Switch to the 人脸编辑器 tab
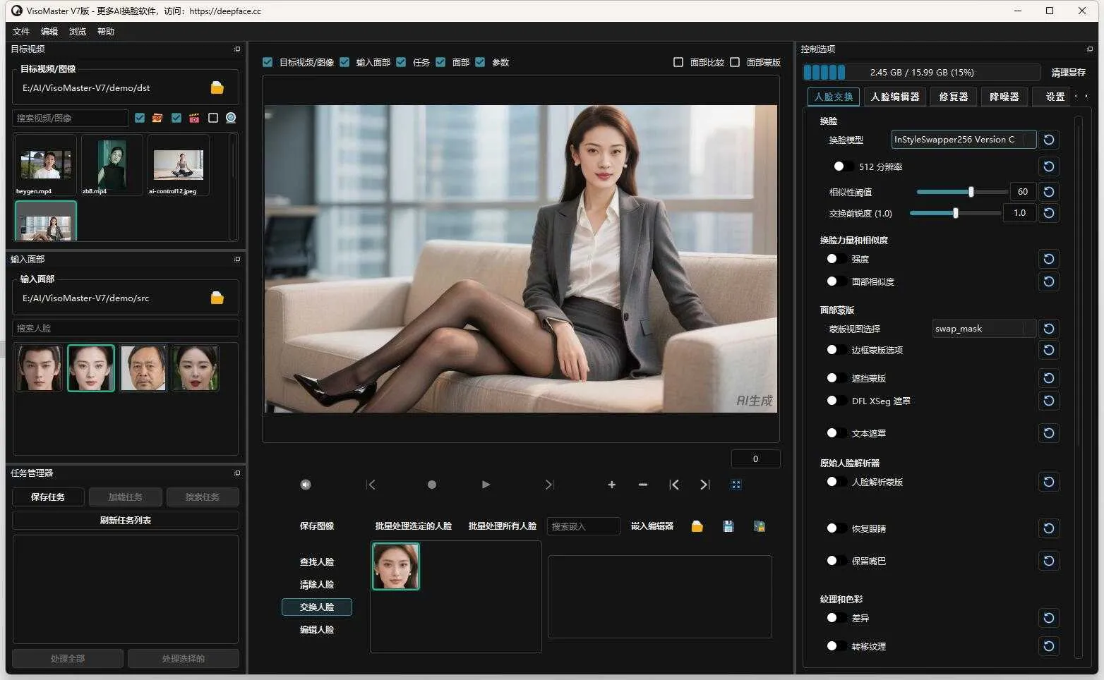 tap(894, 97)
